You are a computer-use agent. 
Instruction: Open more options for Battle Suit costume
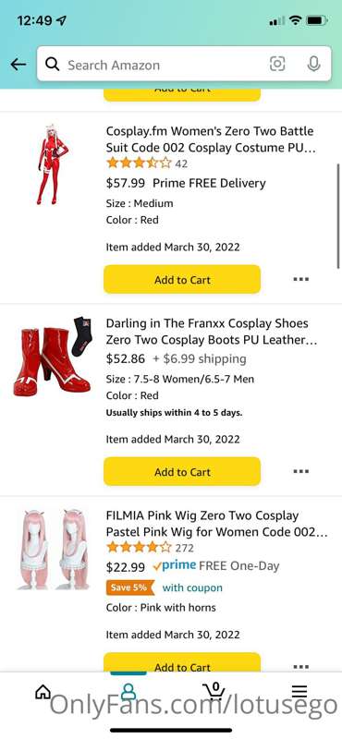[x=300, y=279]
